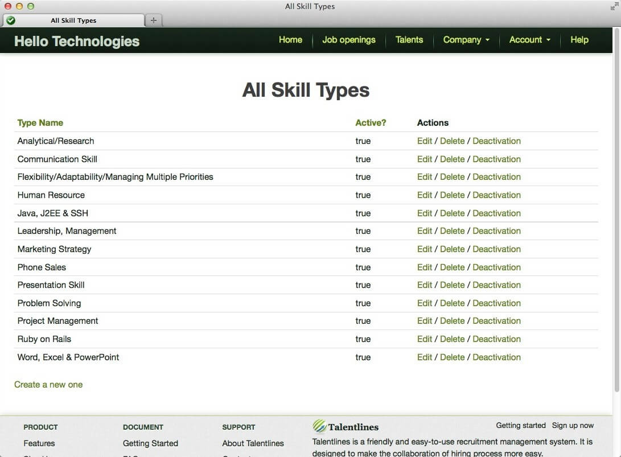Viewport: 621px width, 457px height.
Task: Edit Phone Sales skill type
Action: click(424, 267)
